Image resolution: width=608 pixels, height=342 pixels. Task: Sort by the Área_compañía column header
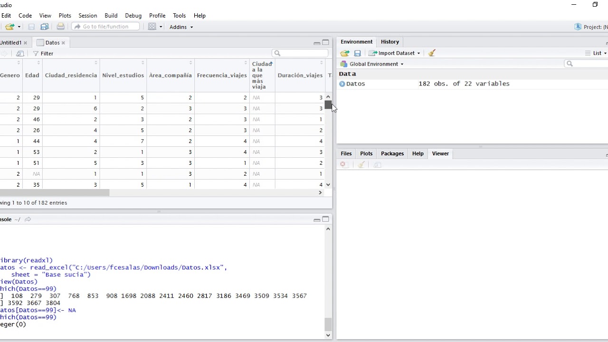(x=170, y=75)
